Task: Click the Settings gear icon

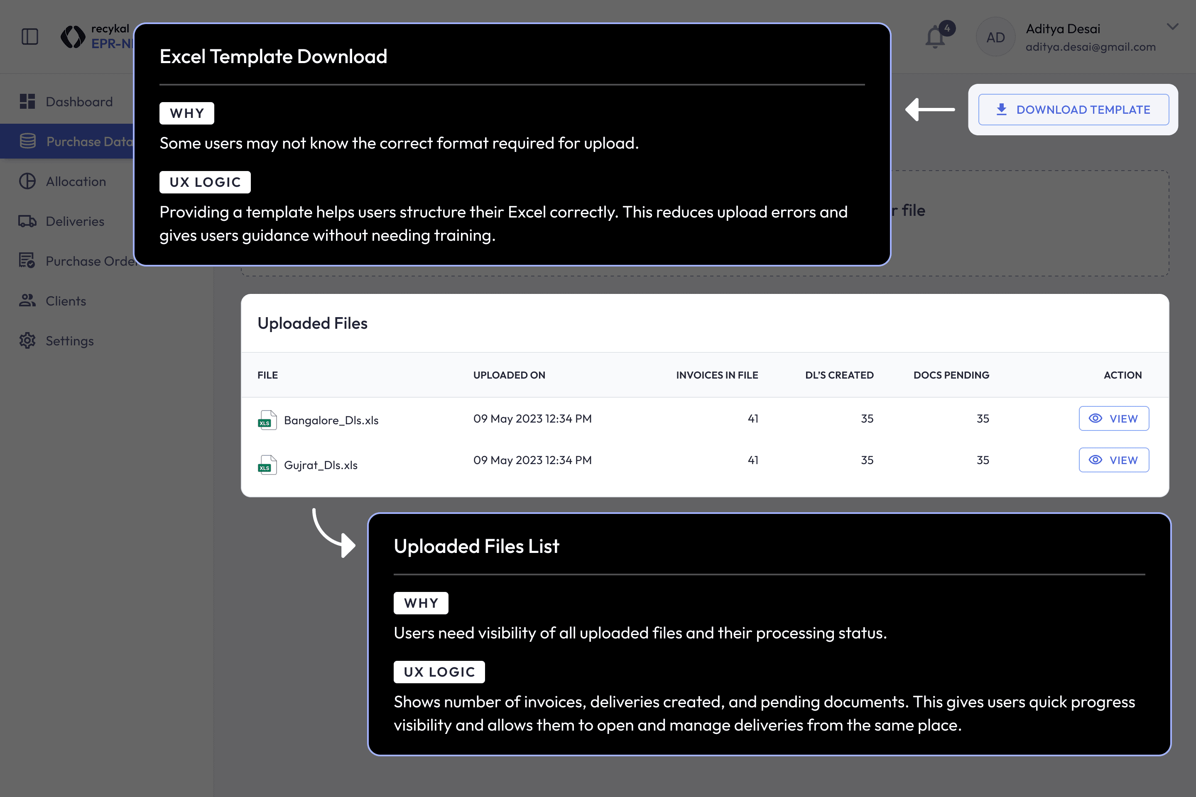Action: (x=27, y=340)
